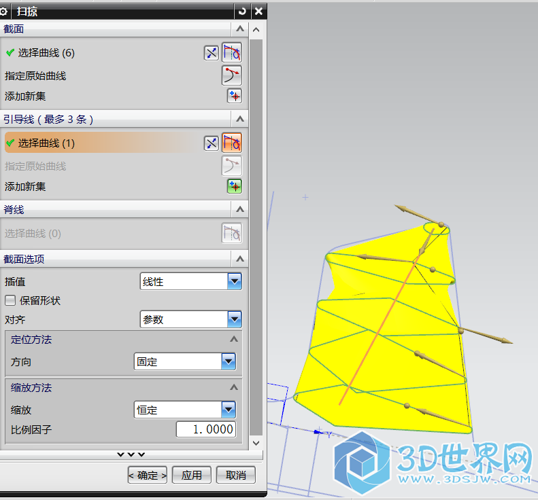
Task: Close the 扫掠 dialog
Action: point(258,12)
